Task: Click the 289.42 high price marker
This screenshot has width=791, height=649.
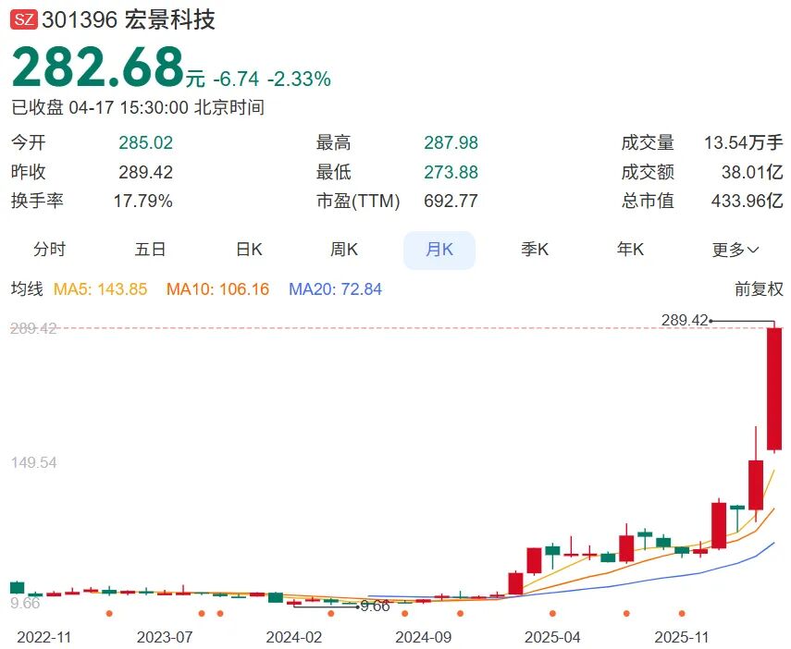Action: click(685, 320)
